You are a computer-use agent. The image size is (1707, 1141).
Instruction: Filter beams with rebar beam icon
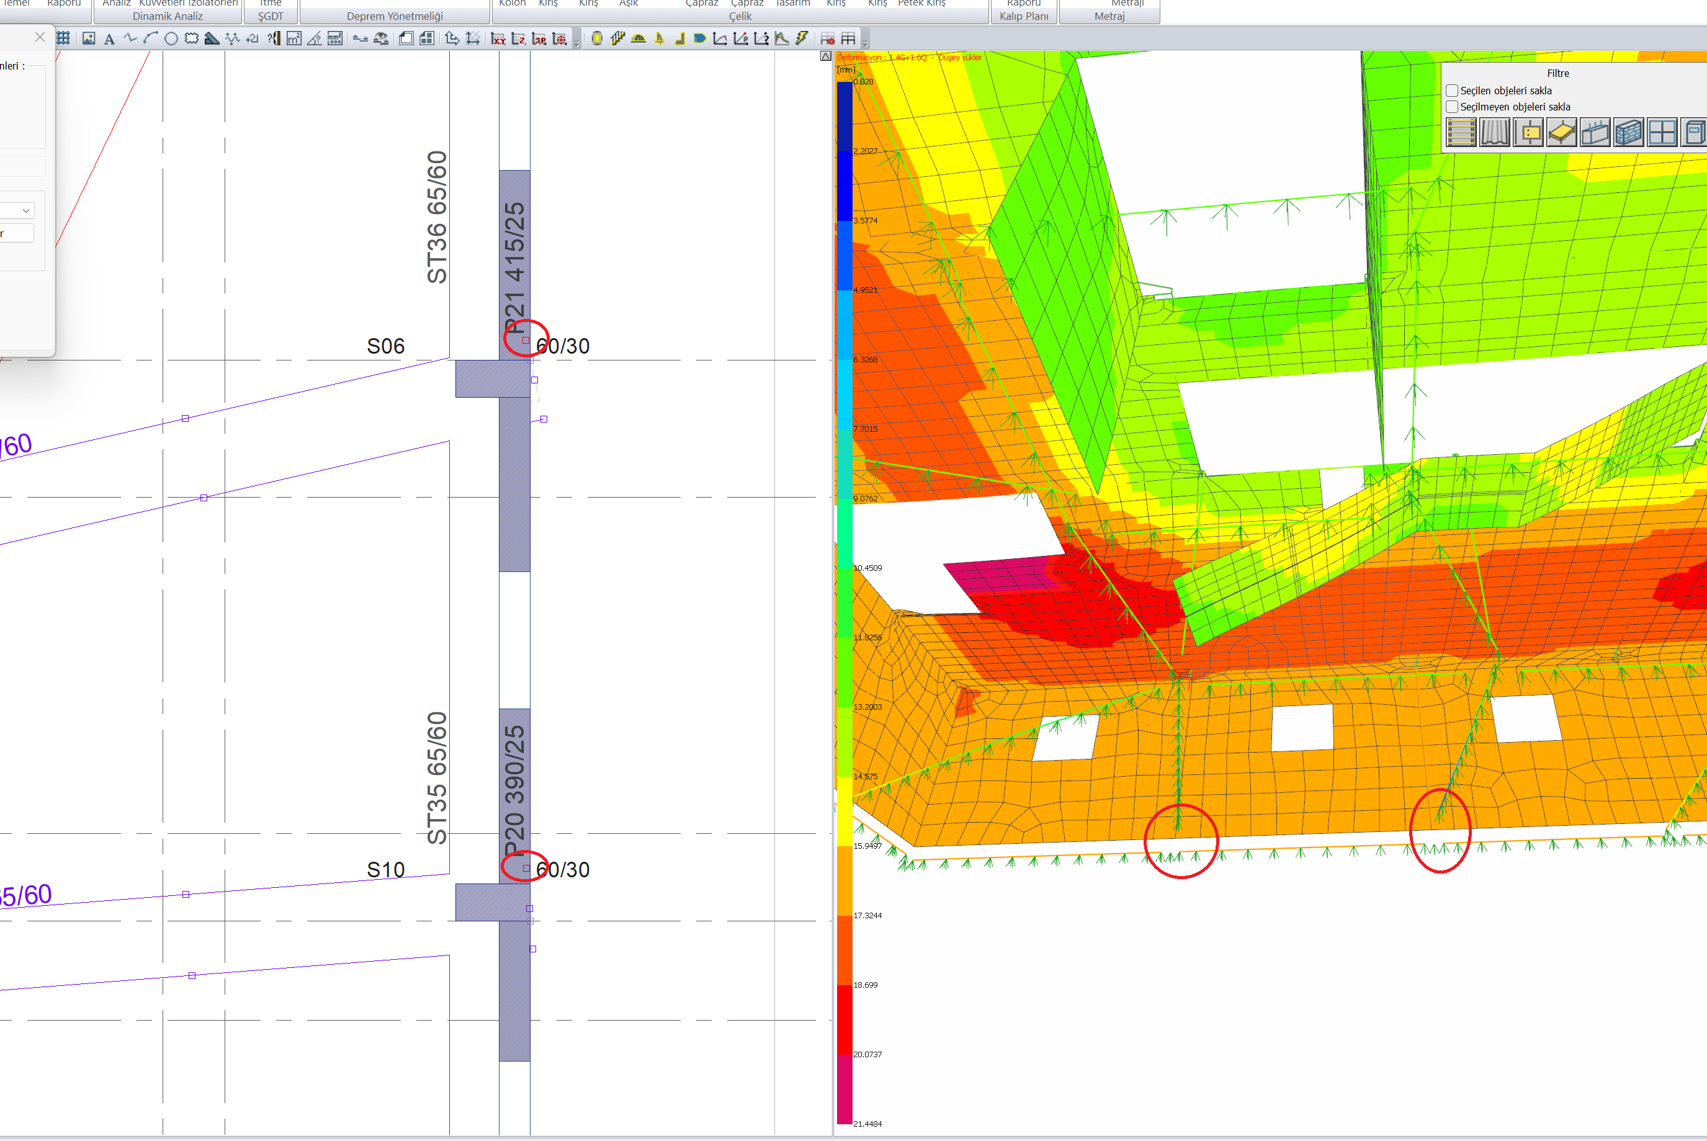pyautogui.click(x=1595, y=132)
